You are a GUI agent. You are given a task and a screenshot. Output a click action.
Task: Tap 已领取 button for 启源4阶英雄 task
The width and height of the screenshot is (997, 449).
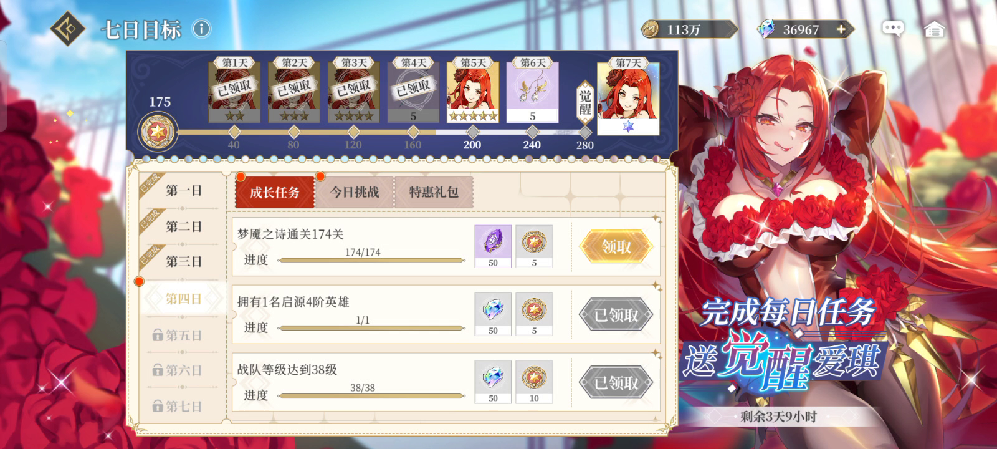coord(616,315)
